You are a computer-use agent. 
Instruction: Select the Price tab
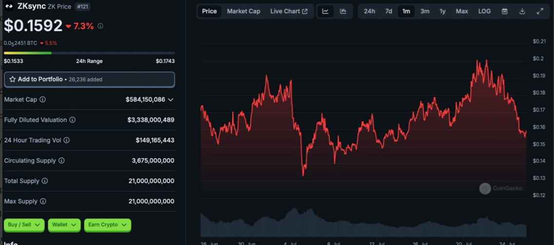pos(209,11)
